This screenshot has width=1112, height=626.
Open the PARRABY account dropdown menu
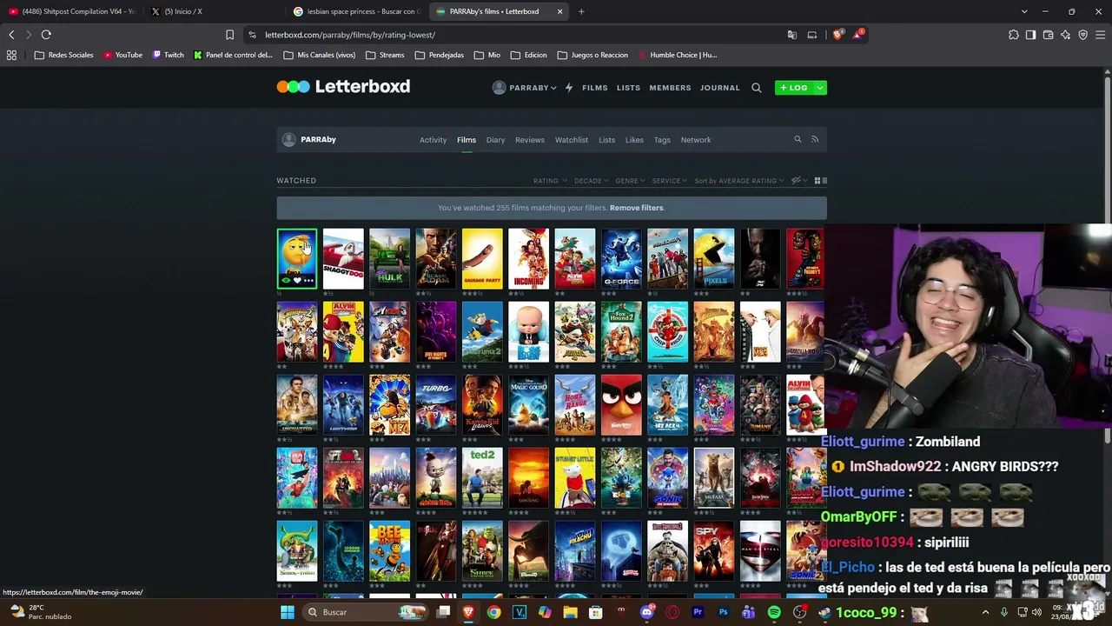coord(524,88)
